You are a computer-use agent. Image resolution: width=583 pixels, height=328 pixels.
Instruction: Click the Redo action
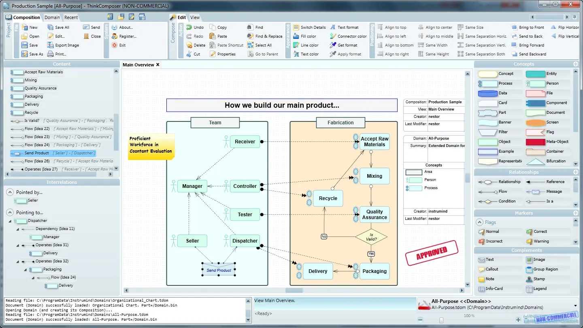pos(195,36)
